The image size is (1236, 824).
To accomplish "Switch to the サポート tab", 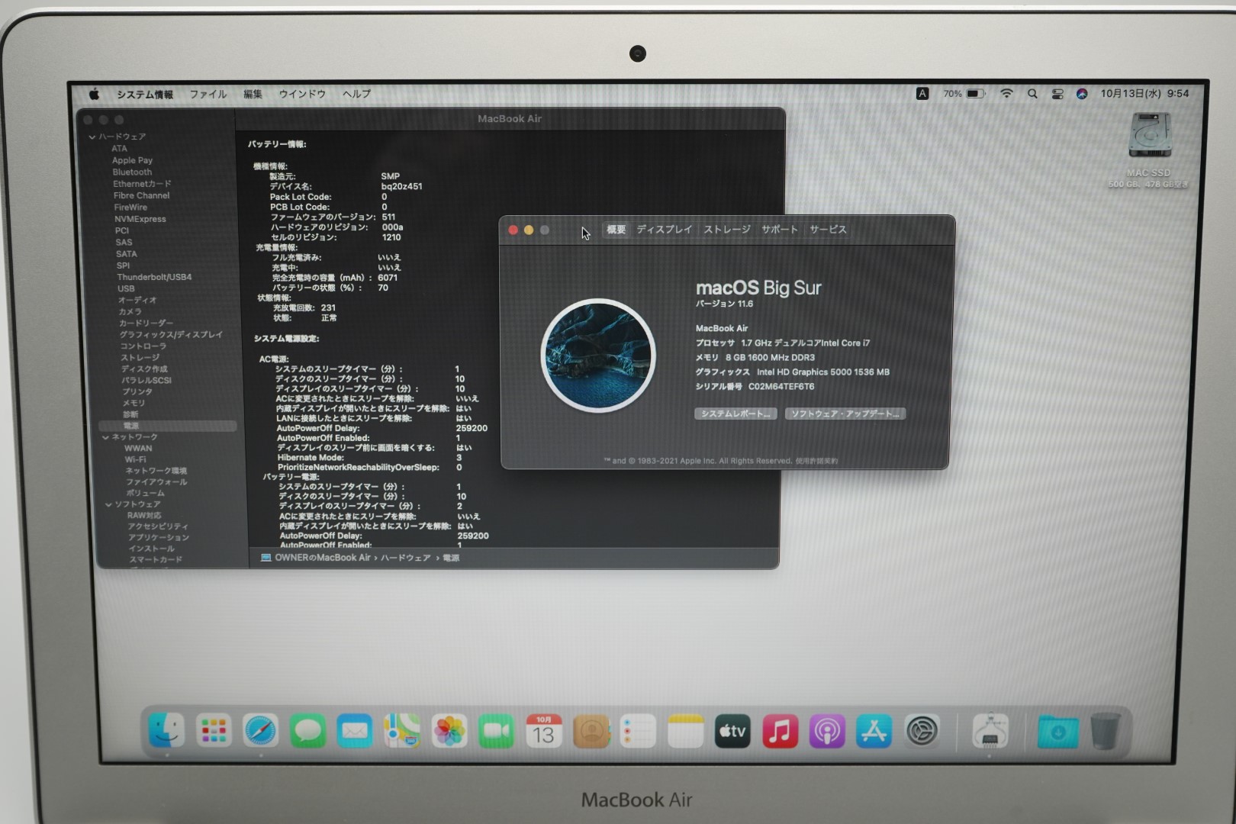I will coord(779,230).
